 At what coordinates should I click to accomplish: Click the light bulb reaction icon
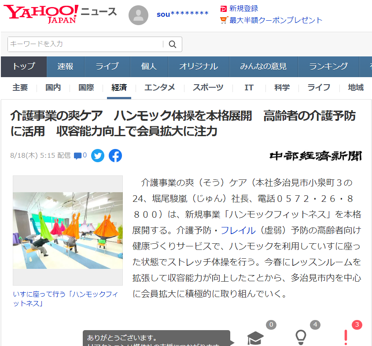(x=301, y=337)
